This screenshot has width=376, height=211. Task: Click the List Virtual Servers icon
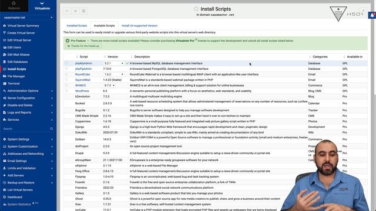(4, 190)
